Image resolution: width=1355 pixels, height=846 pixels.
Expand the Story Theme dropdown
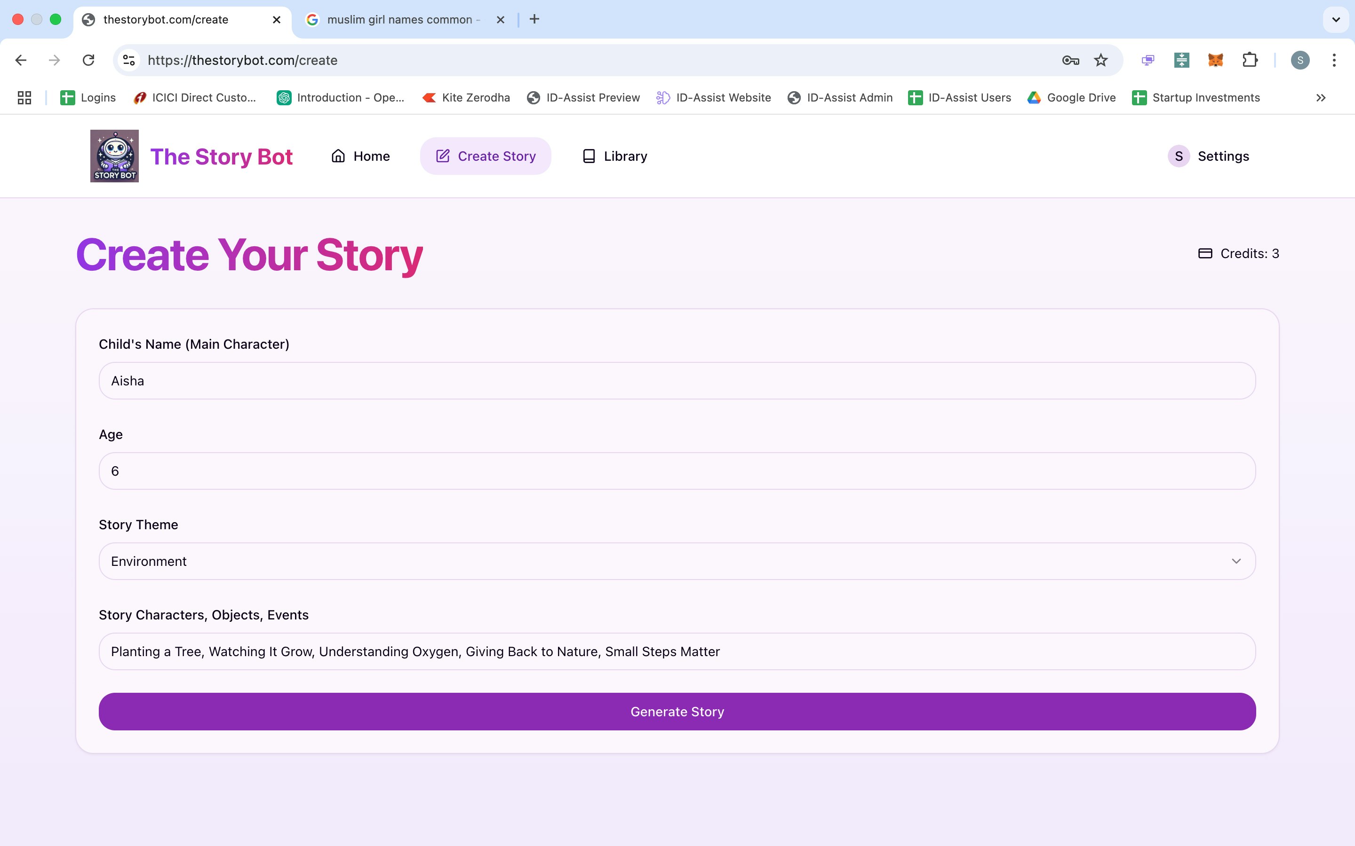(x=677, y=561)
